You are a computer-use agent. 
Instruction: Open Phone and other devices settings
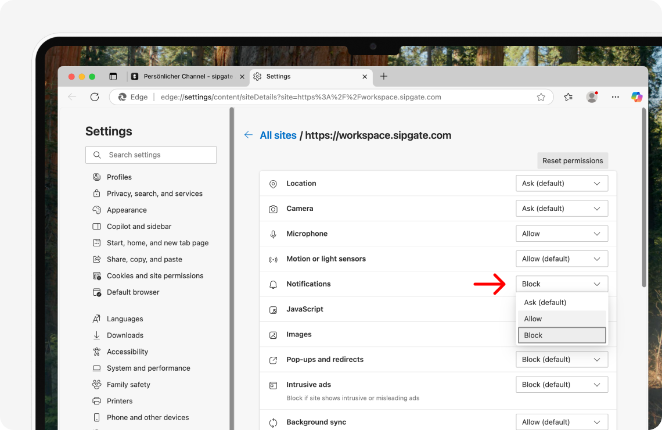click(141, 418)
